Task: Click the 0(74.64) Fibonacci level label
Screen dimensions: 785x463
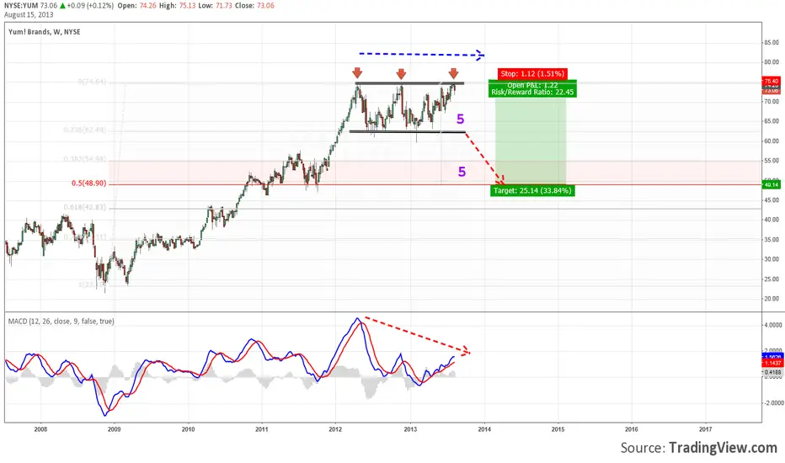Action: (92, 81)
